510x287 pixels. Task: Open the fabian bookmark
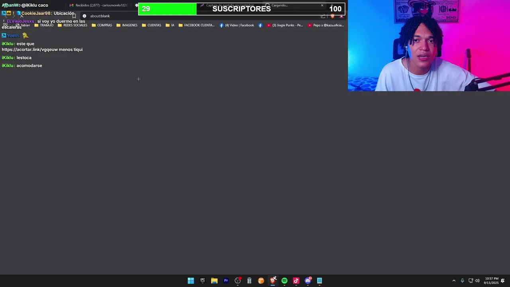click(x=23, y=25)
